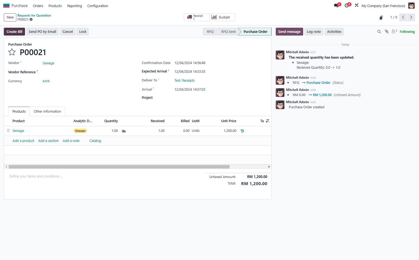Select the Products tab
This screenshot has width=419, height=260.
(19, 111)
